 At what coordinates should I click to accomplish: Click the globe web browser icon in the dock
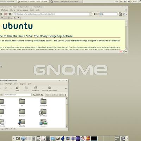pos(23,139)
